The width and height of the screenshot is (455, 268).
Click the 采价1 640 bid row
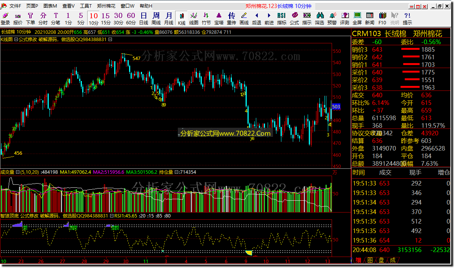pos(401,73)
